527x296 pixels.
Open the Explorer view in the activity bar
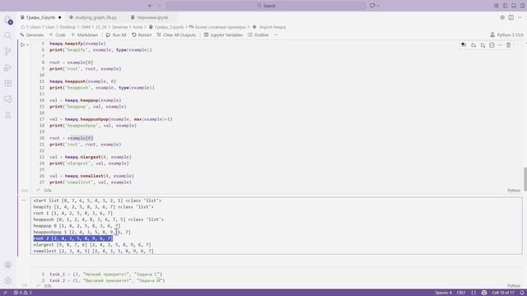8,20
